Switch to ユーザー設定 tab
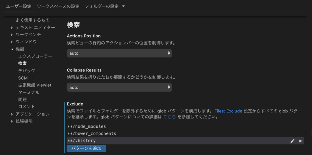This screenshot has height=155, width=312. 19,6
